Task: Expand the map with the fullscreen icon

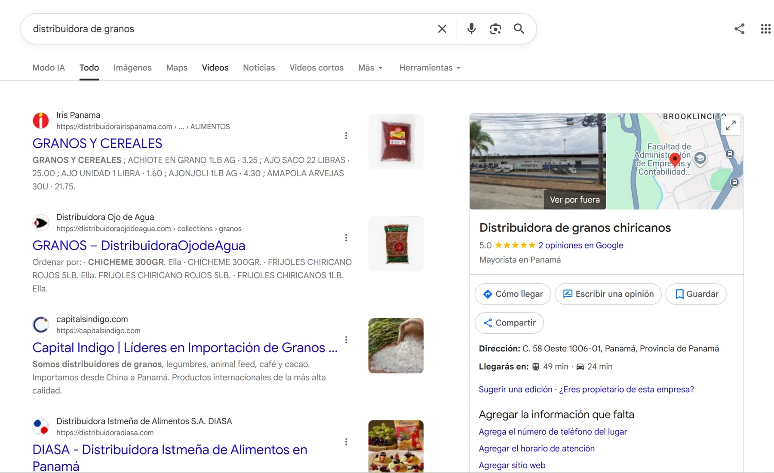Action: pos(731,126)
